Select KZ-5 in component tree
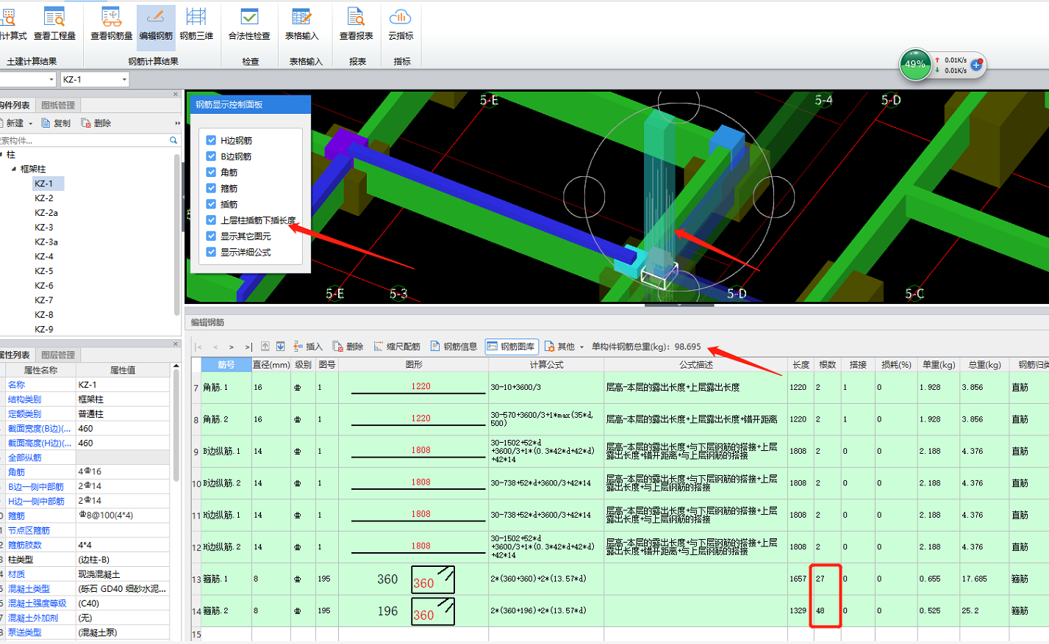The image size is (1049, 644). (43, 271)
